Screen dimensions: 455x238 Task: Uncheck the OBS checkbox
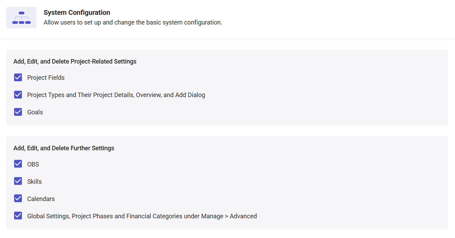coord(18,164)
